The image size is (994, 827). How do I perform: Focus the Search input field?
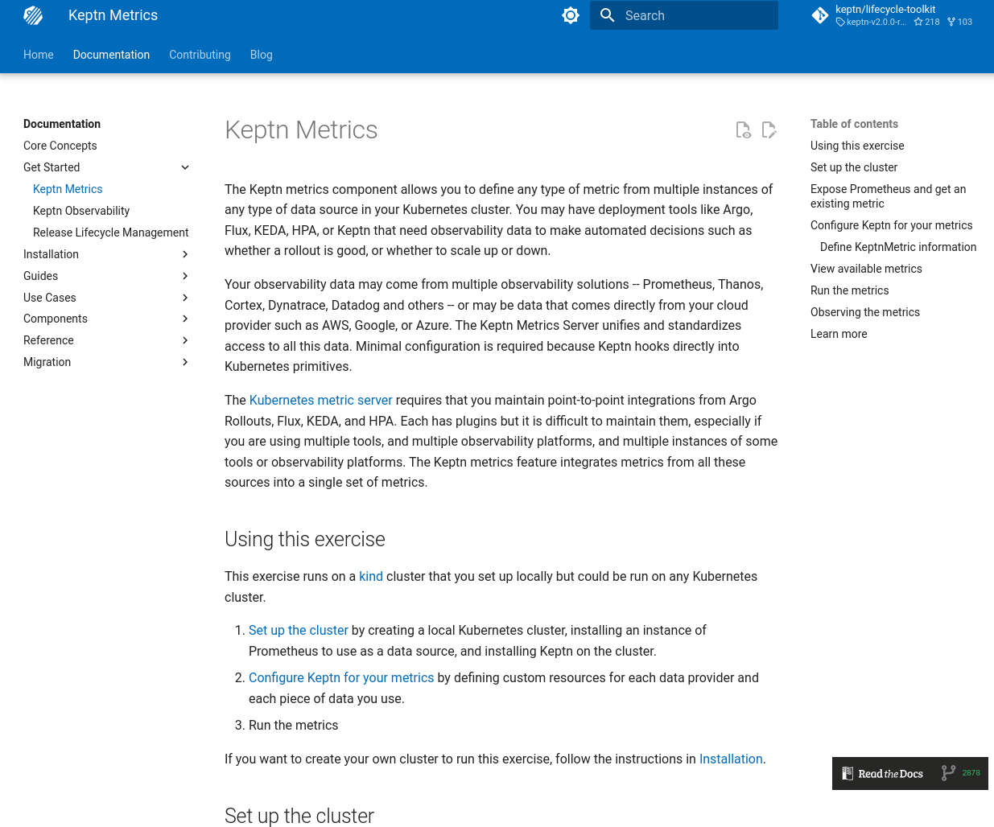tap(696, 15)
